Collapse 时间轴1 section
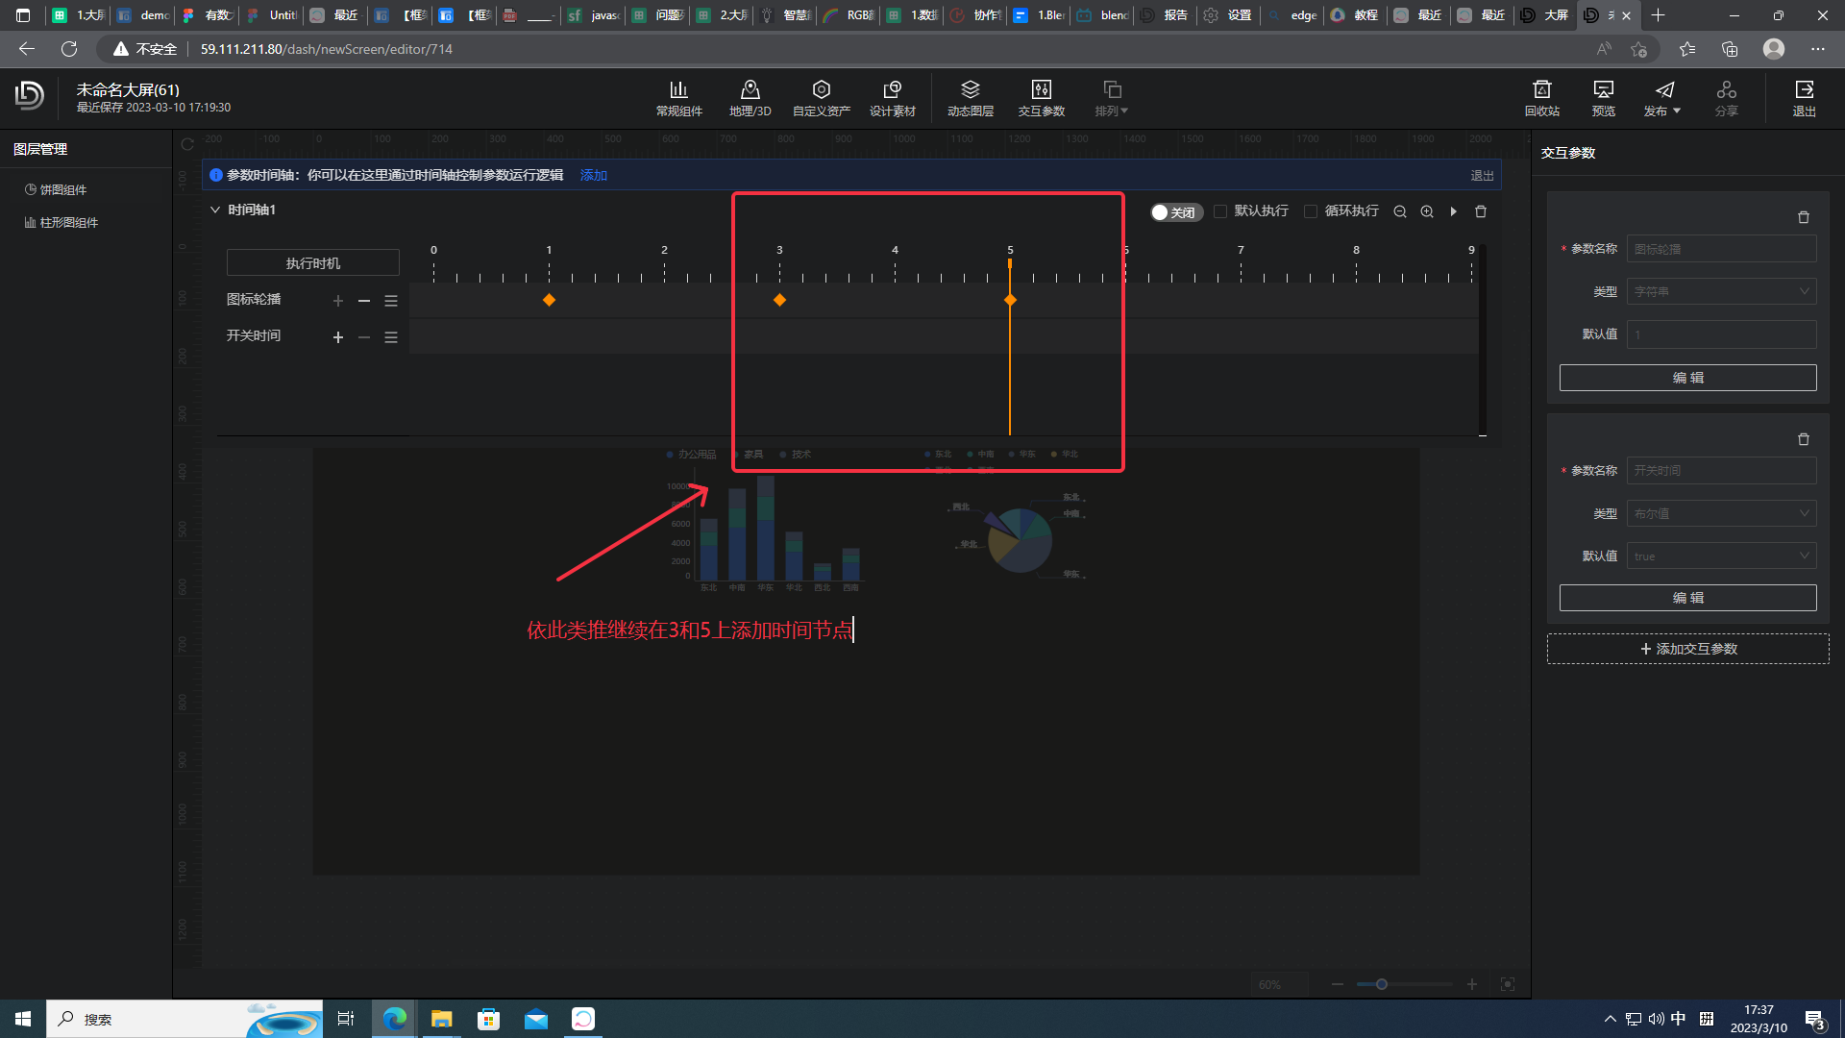1845x1038 pixels. pos(215,210)
